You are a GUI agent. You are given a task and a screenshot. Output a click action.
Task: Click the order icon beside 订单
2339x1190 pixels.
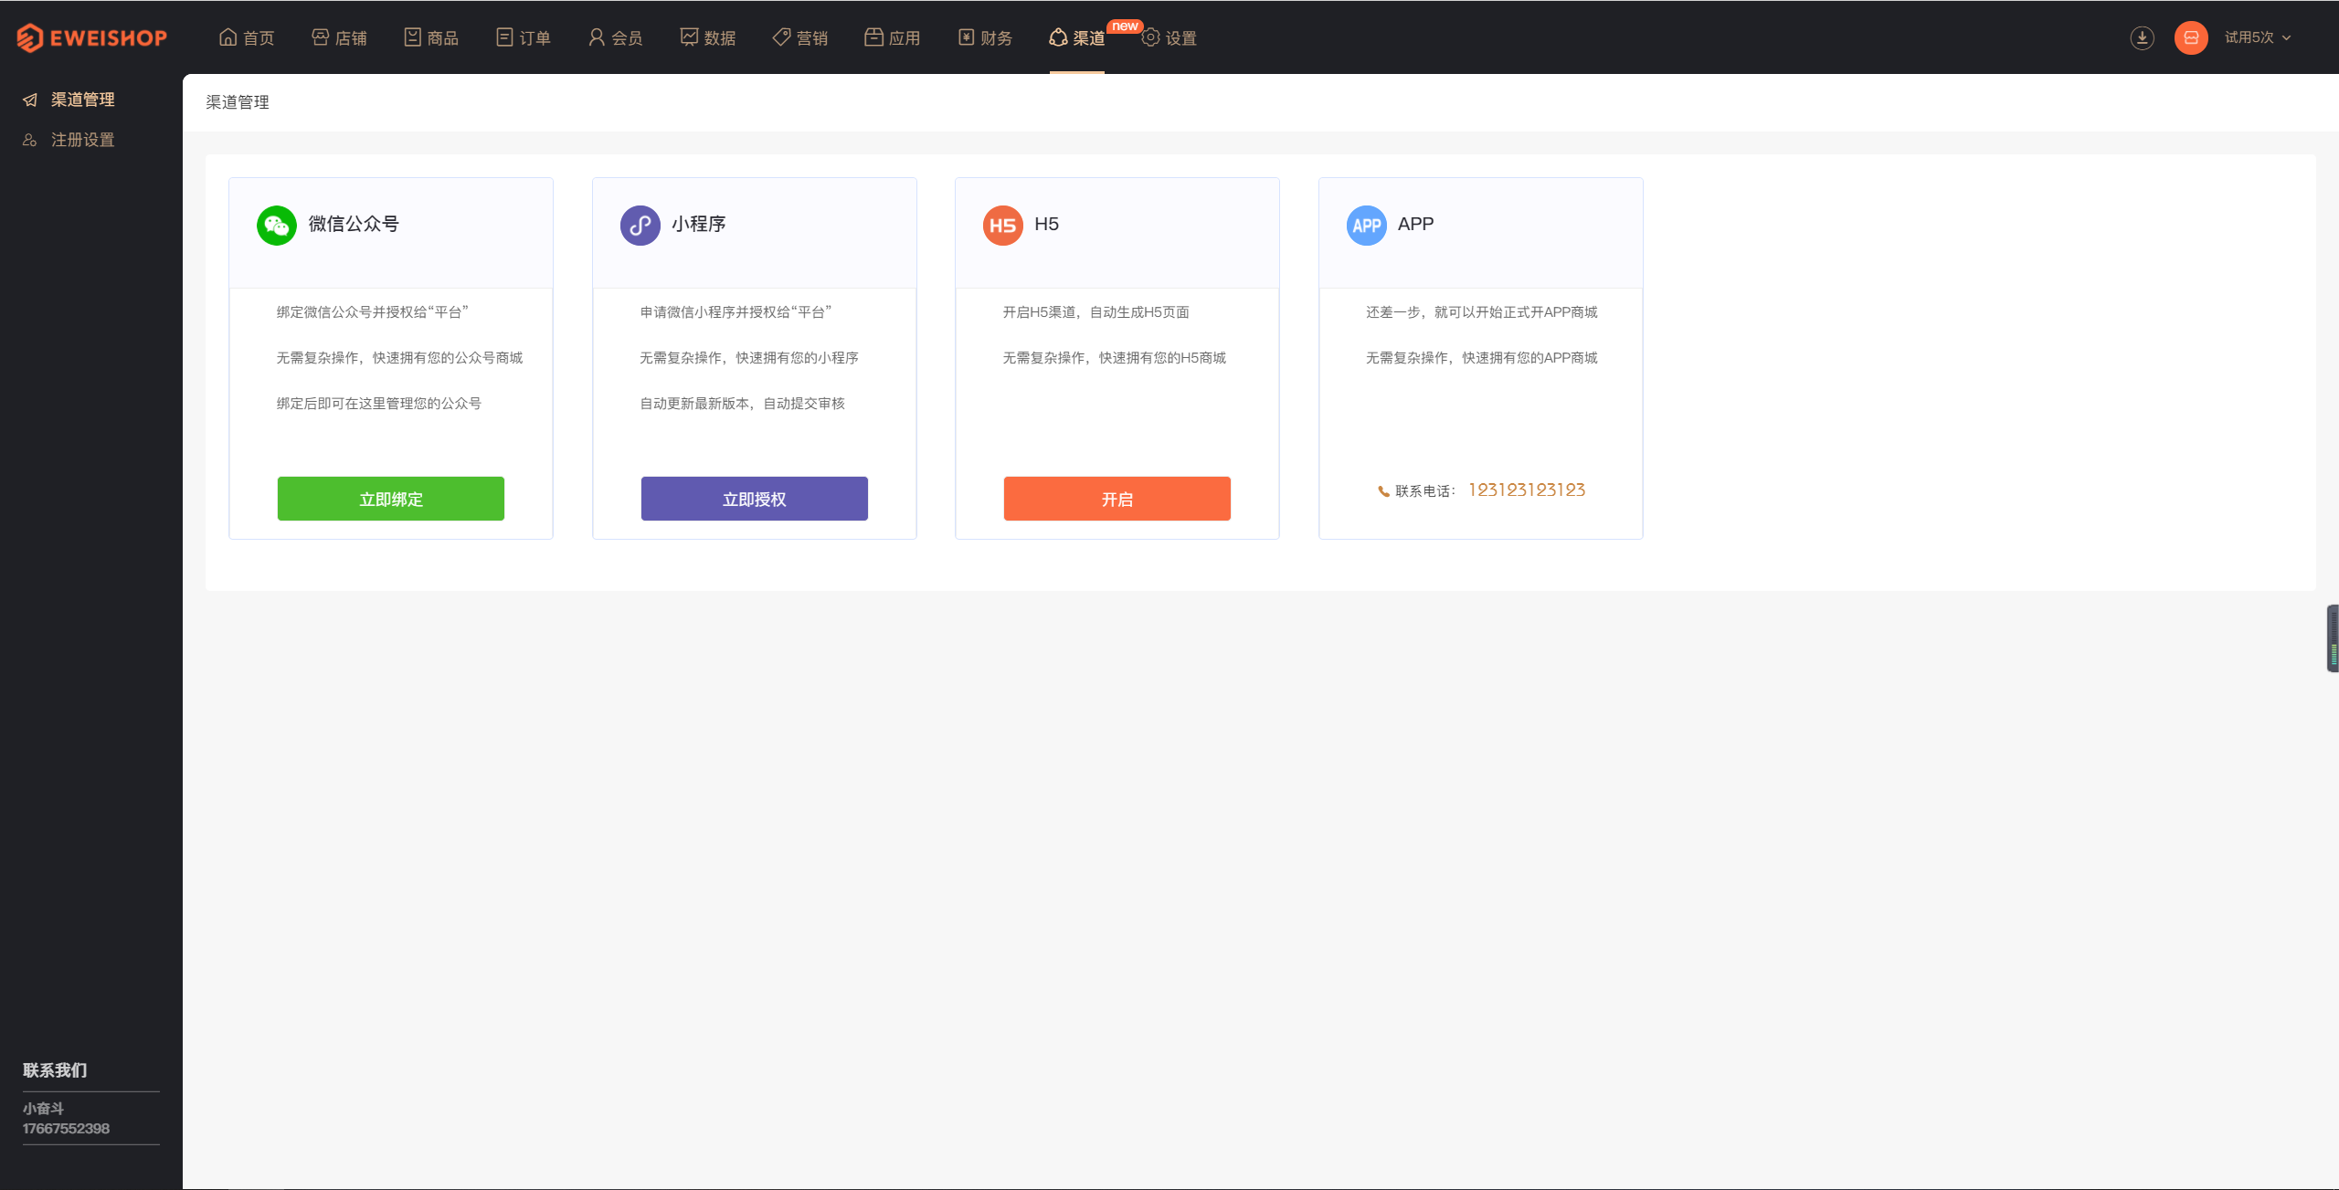point(504,37)
